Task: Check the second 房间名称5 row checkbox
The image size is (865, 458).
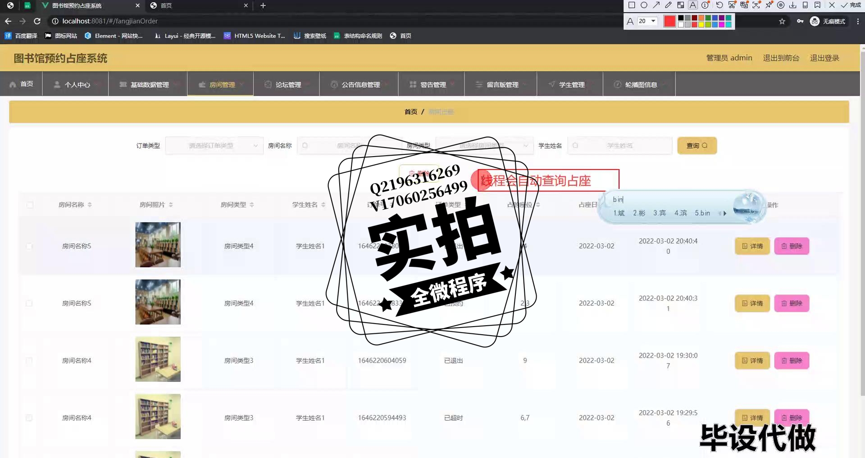Action: 29,303
